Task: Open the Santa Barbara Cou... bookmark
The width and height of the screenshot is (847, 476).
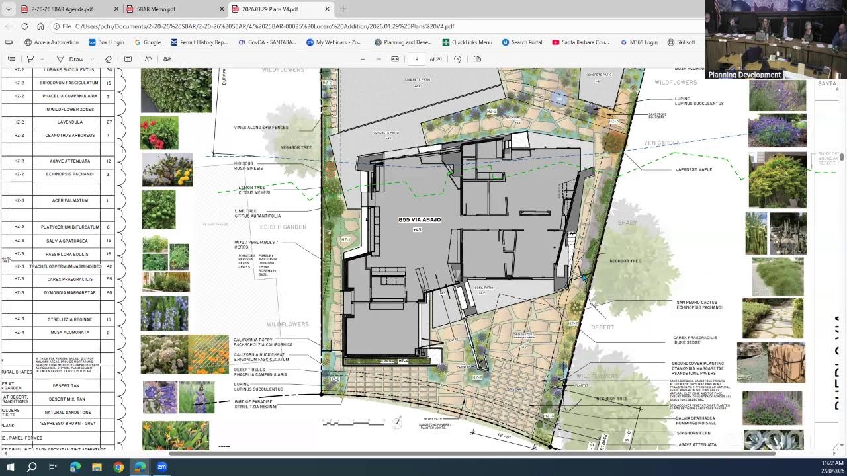Action: 580,42
